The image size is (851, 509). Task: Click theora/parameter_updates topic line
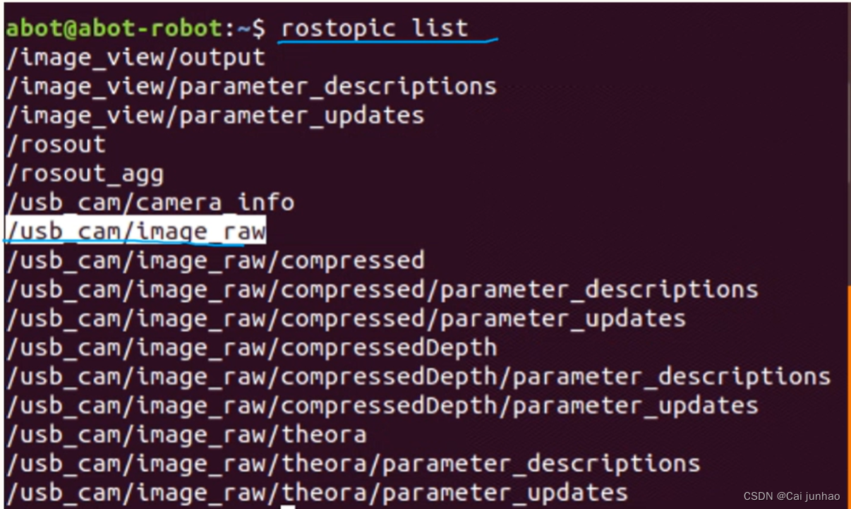click(317, 492)
